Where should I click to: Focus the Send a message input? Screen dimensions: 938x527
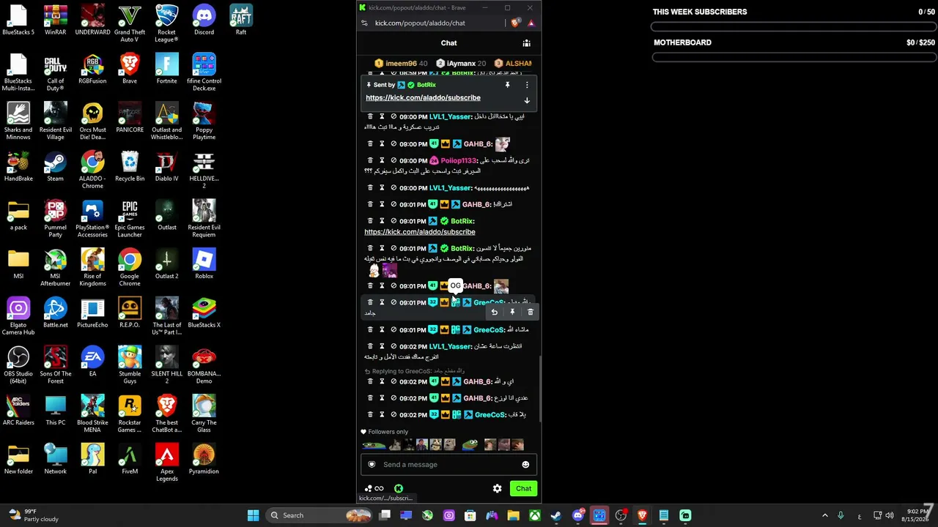[x=448, y=465]
